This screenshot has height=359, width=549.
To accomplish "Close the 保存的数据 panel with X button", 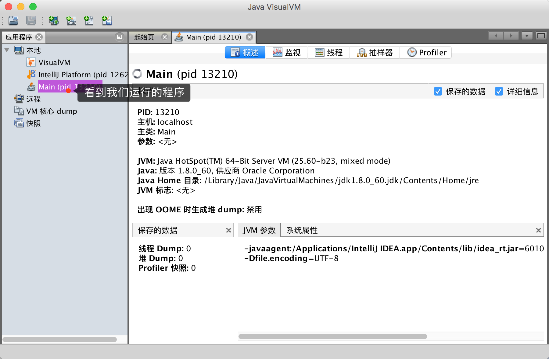I will point(229,230).
